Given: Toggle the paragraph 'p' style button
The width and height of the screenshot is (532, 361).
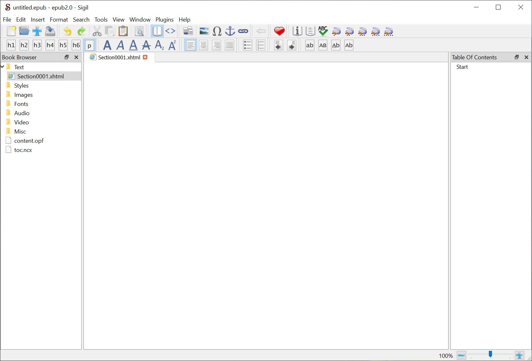Looking at the screenshot, I should (90, 45).
